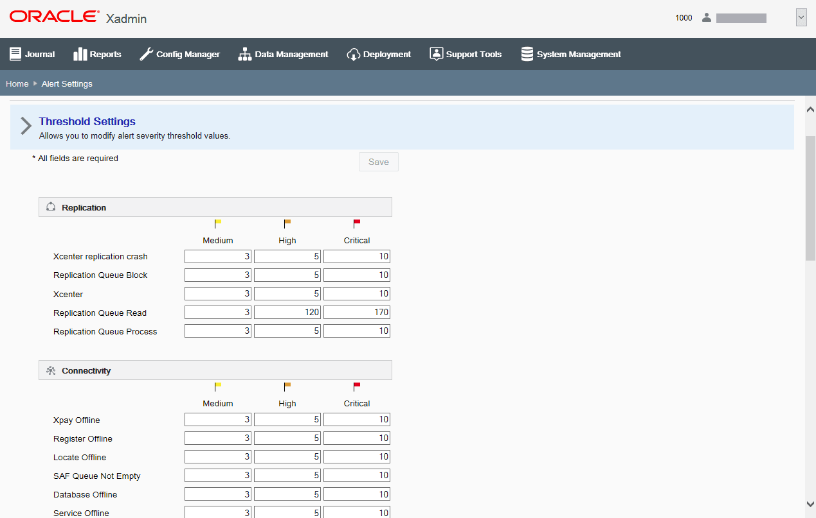The width and height of the screenshot is (816, 518).
Task: Click the Xadmin application title
Action: [x=126, y=19]
